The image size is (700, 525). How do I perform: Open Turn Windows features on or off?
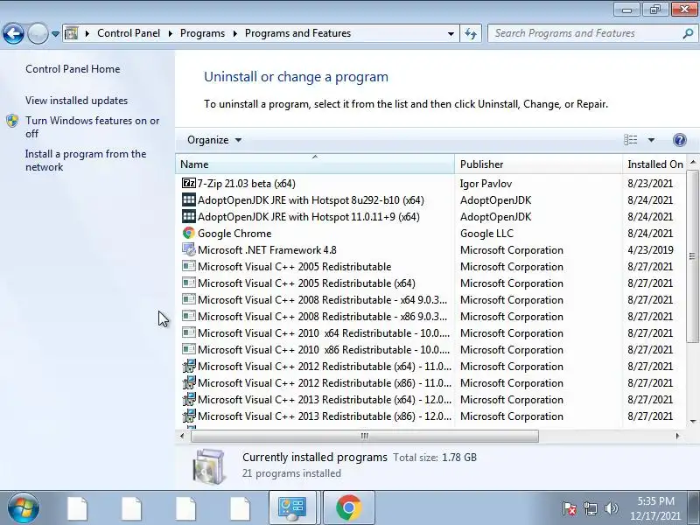[x=93, y=127]
